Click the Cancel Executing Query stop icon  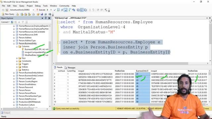51,10
